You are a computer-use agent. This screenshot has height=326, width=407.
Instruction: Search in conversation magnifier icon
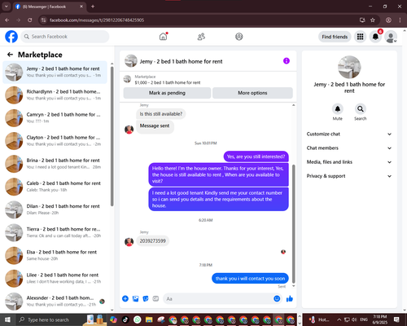coord(361,109)
